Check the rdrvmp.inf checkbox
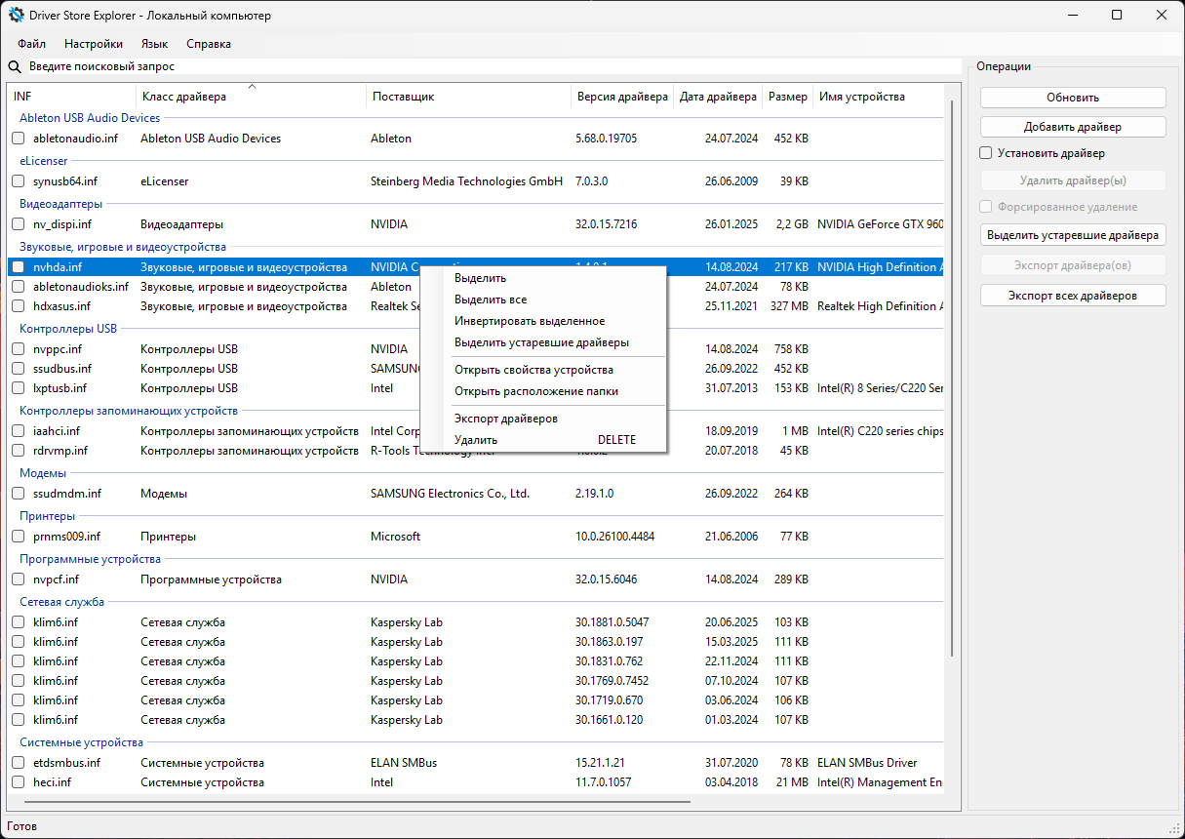Viewport: 1185px width, 839px height. tap(19, 451)
